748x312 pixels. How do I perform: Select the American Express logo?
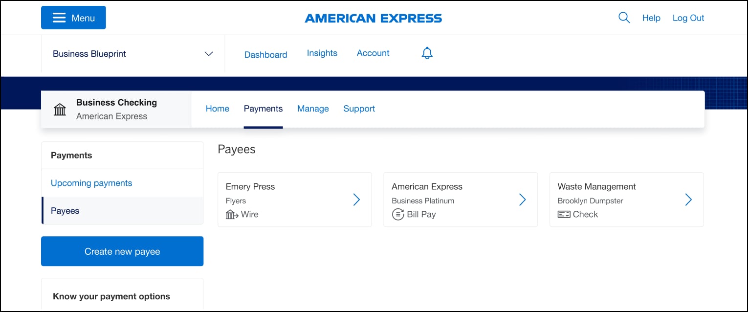point(373,18)
